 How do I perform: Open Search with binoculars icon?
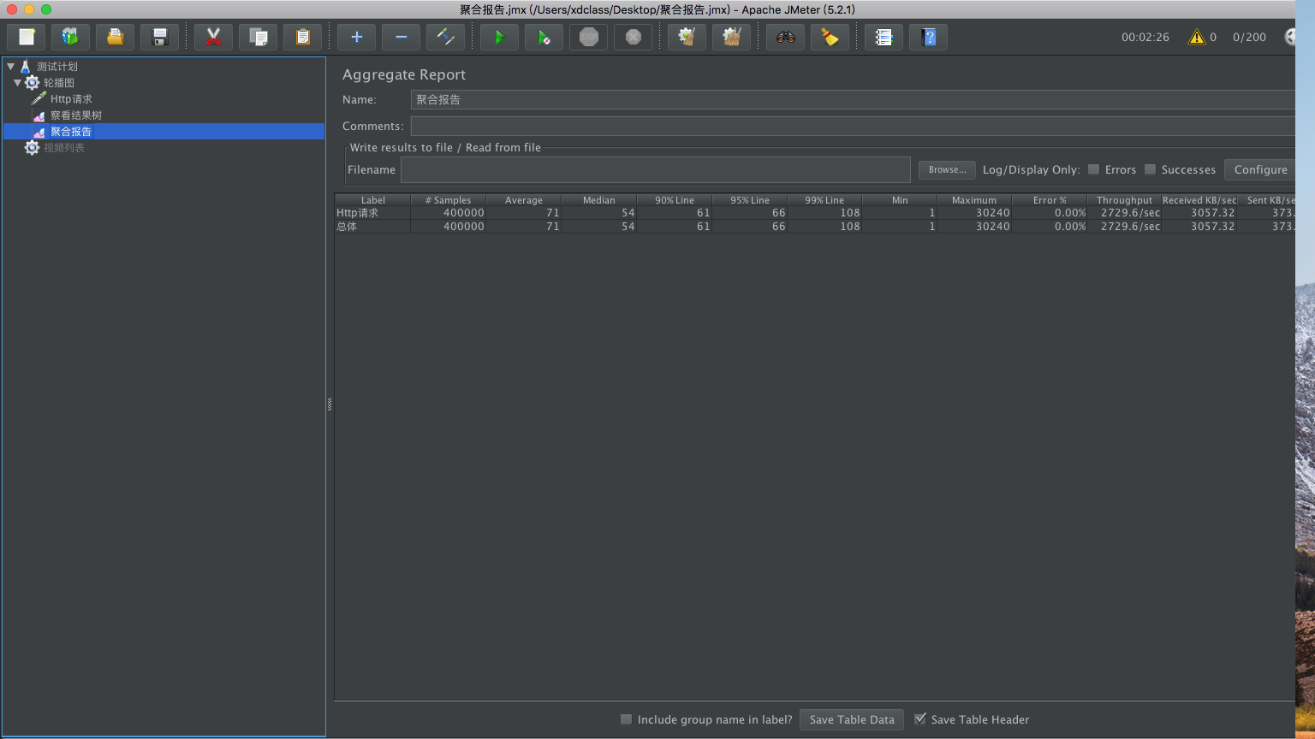pos(785,37)
